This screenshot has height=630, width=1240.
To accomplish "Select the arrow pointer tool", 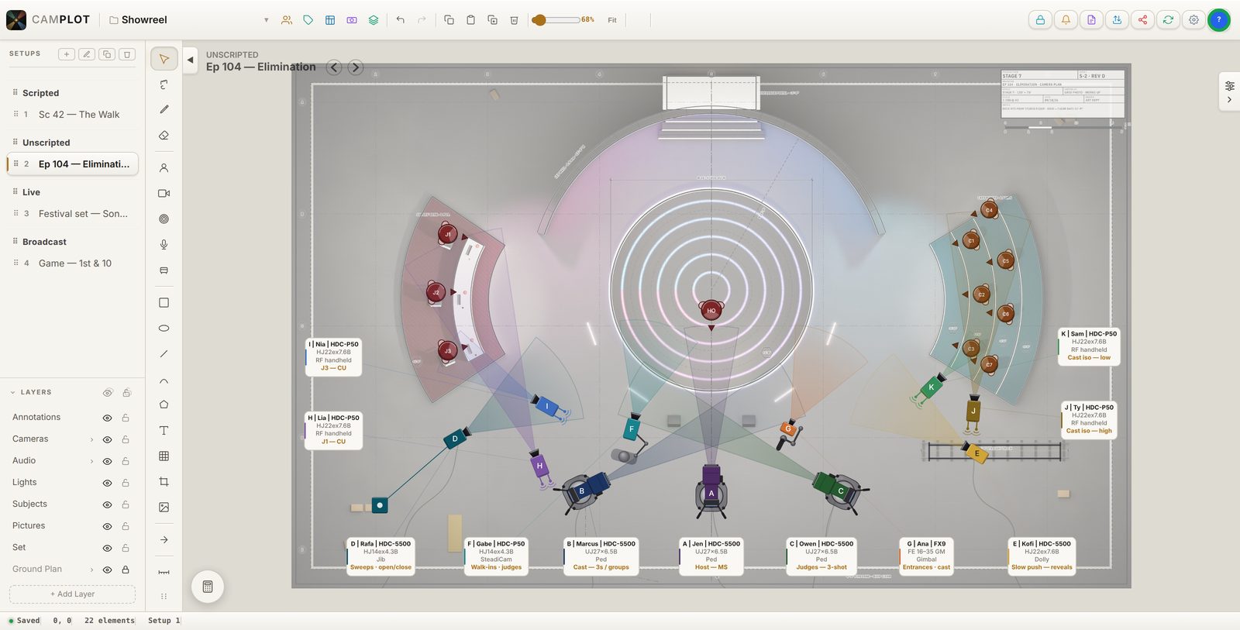I will pos(164,59).
